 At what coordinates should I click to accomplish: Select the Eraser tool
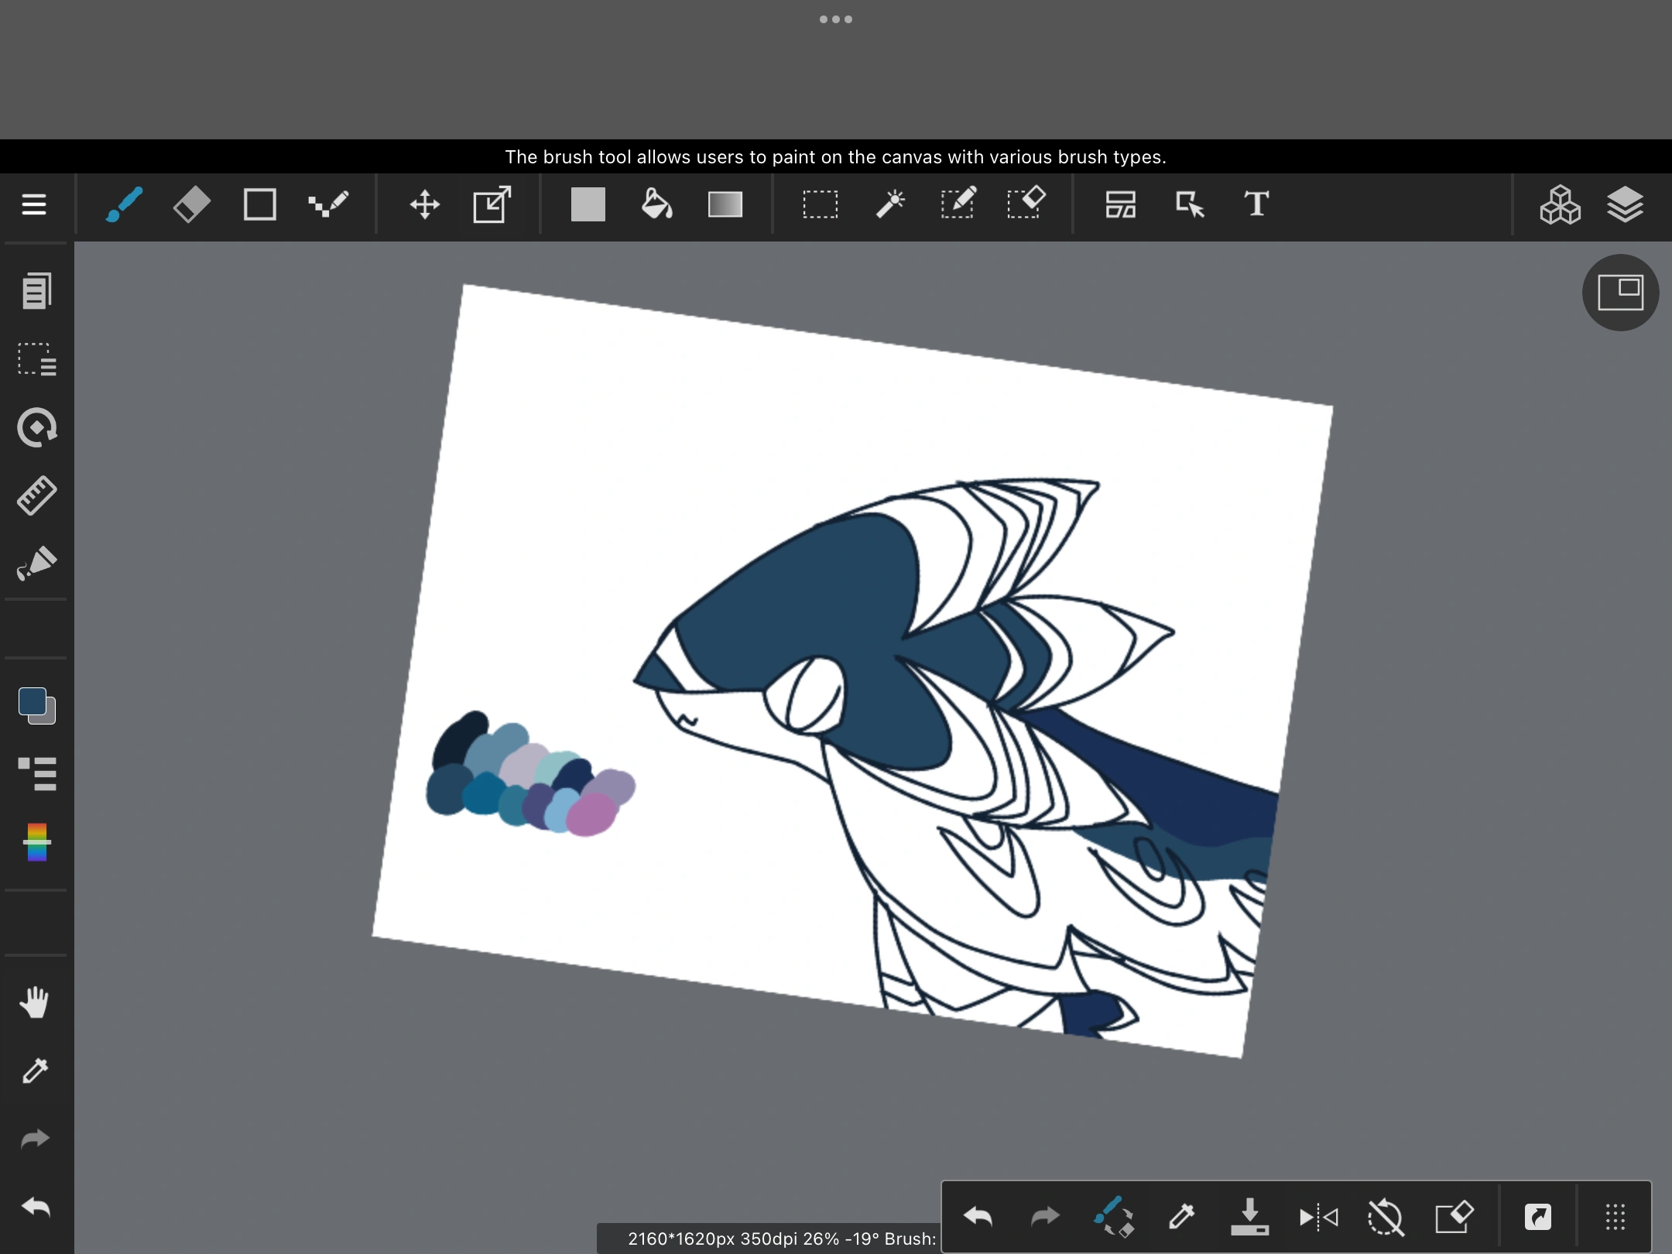(191, 204)
